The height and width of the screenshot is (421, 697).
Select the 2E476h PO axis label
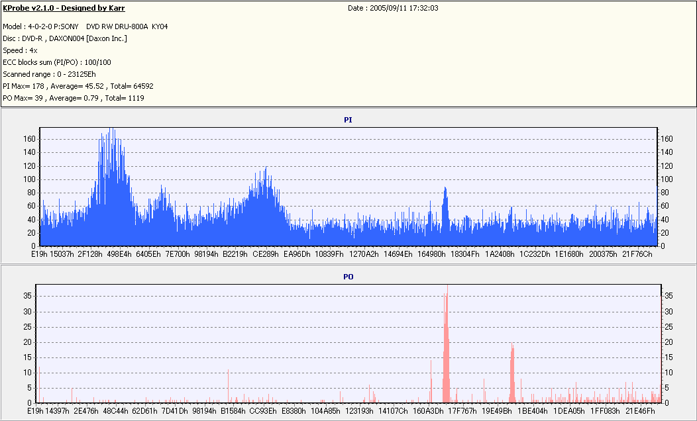[86, 411]
